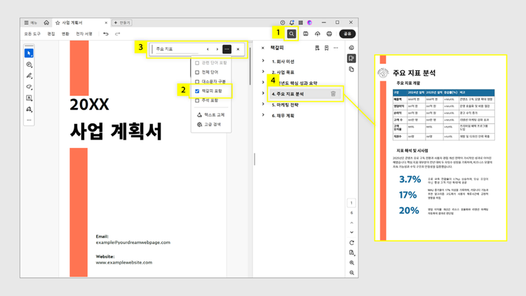Open the search options ellipsis button
The image size is (526, 296).
pyautogui.click(x=227, y=49)
